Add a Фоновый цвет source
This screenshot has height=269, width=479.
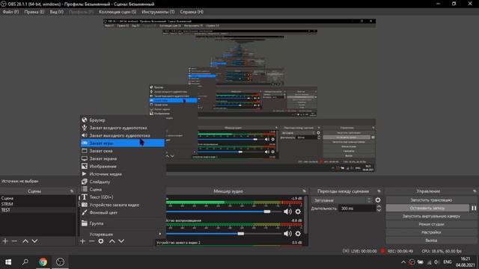pos(122,212)
